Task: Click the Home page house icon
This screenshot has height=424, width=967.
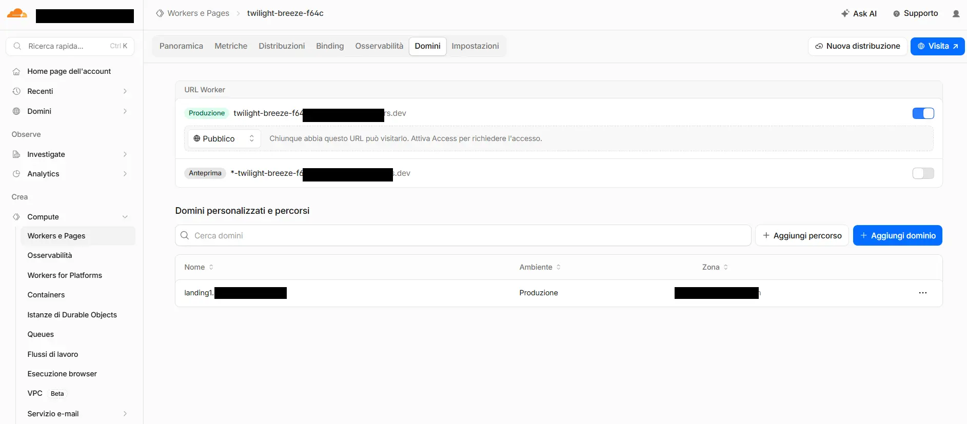Action: (16, 71)
